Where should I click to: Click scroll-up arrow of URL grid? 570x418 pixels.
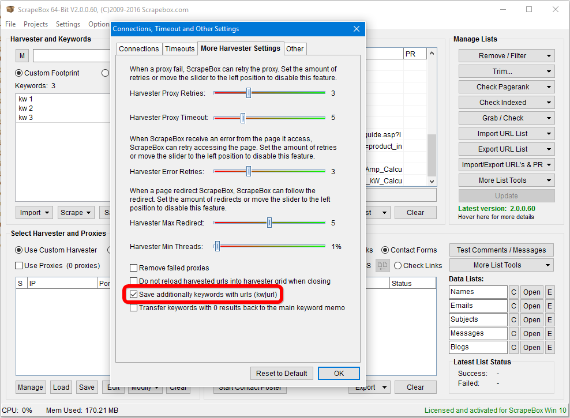click(x=432, y=54)
